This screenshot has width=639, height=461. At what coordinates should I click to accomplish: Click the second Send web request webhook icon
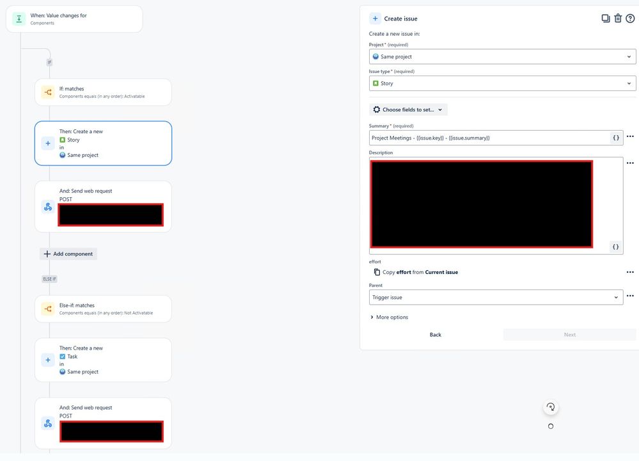(48, 423)
